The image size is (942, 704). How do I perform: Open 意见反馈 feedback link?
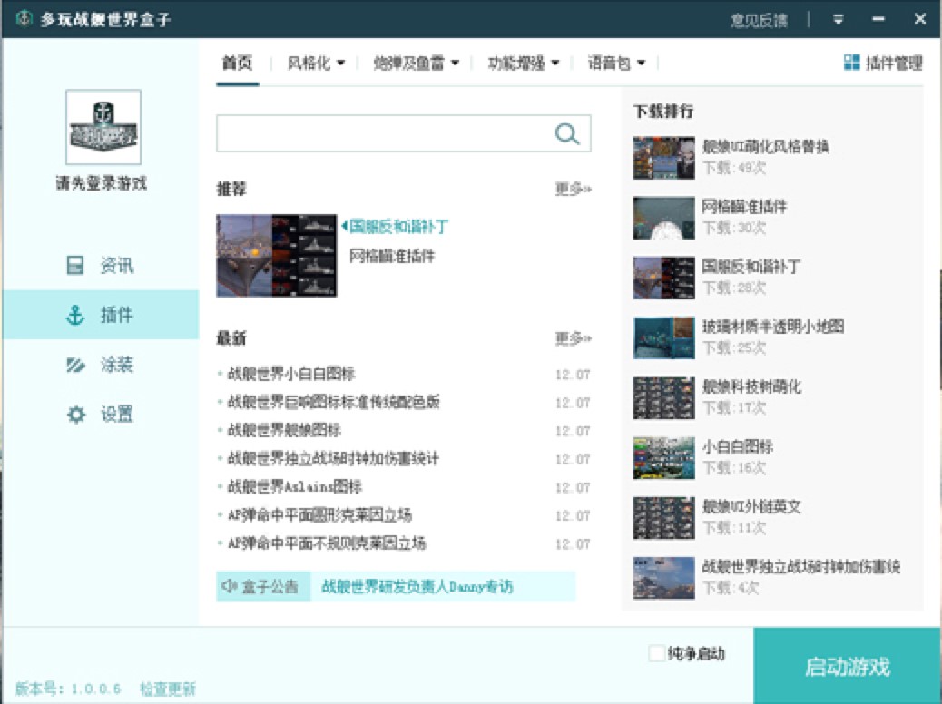pos(759,20)
